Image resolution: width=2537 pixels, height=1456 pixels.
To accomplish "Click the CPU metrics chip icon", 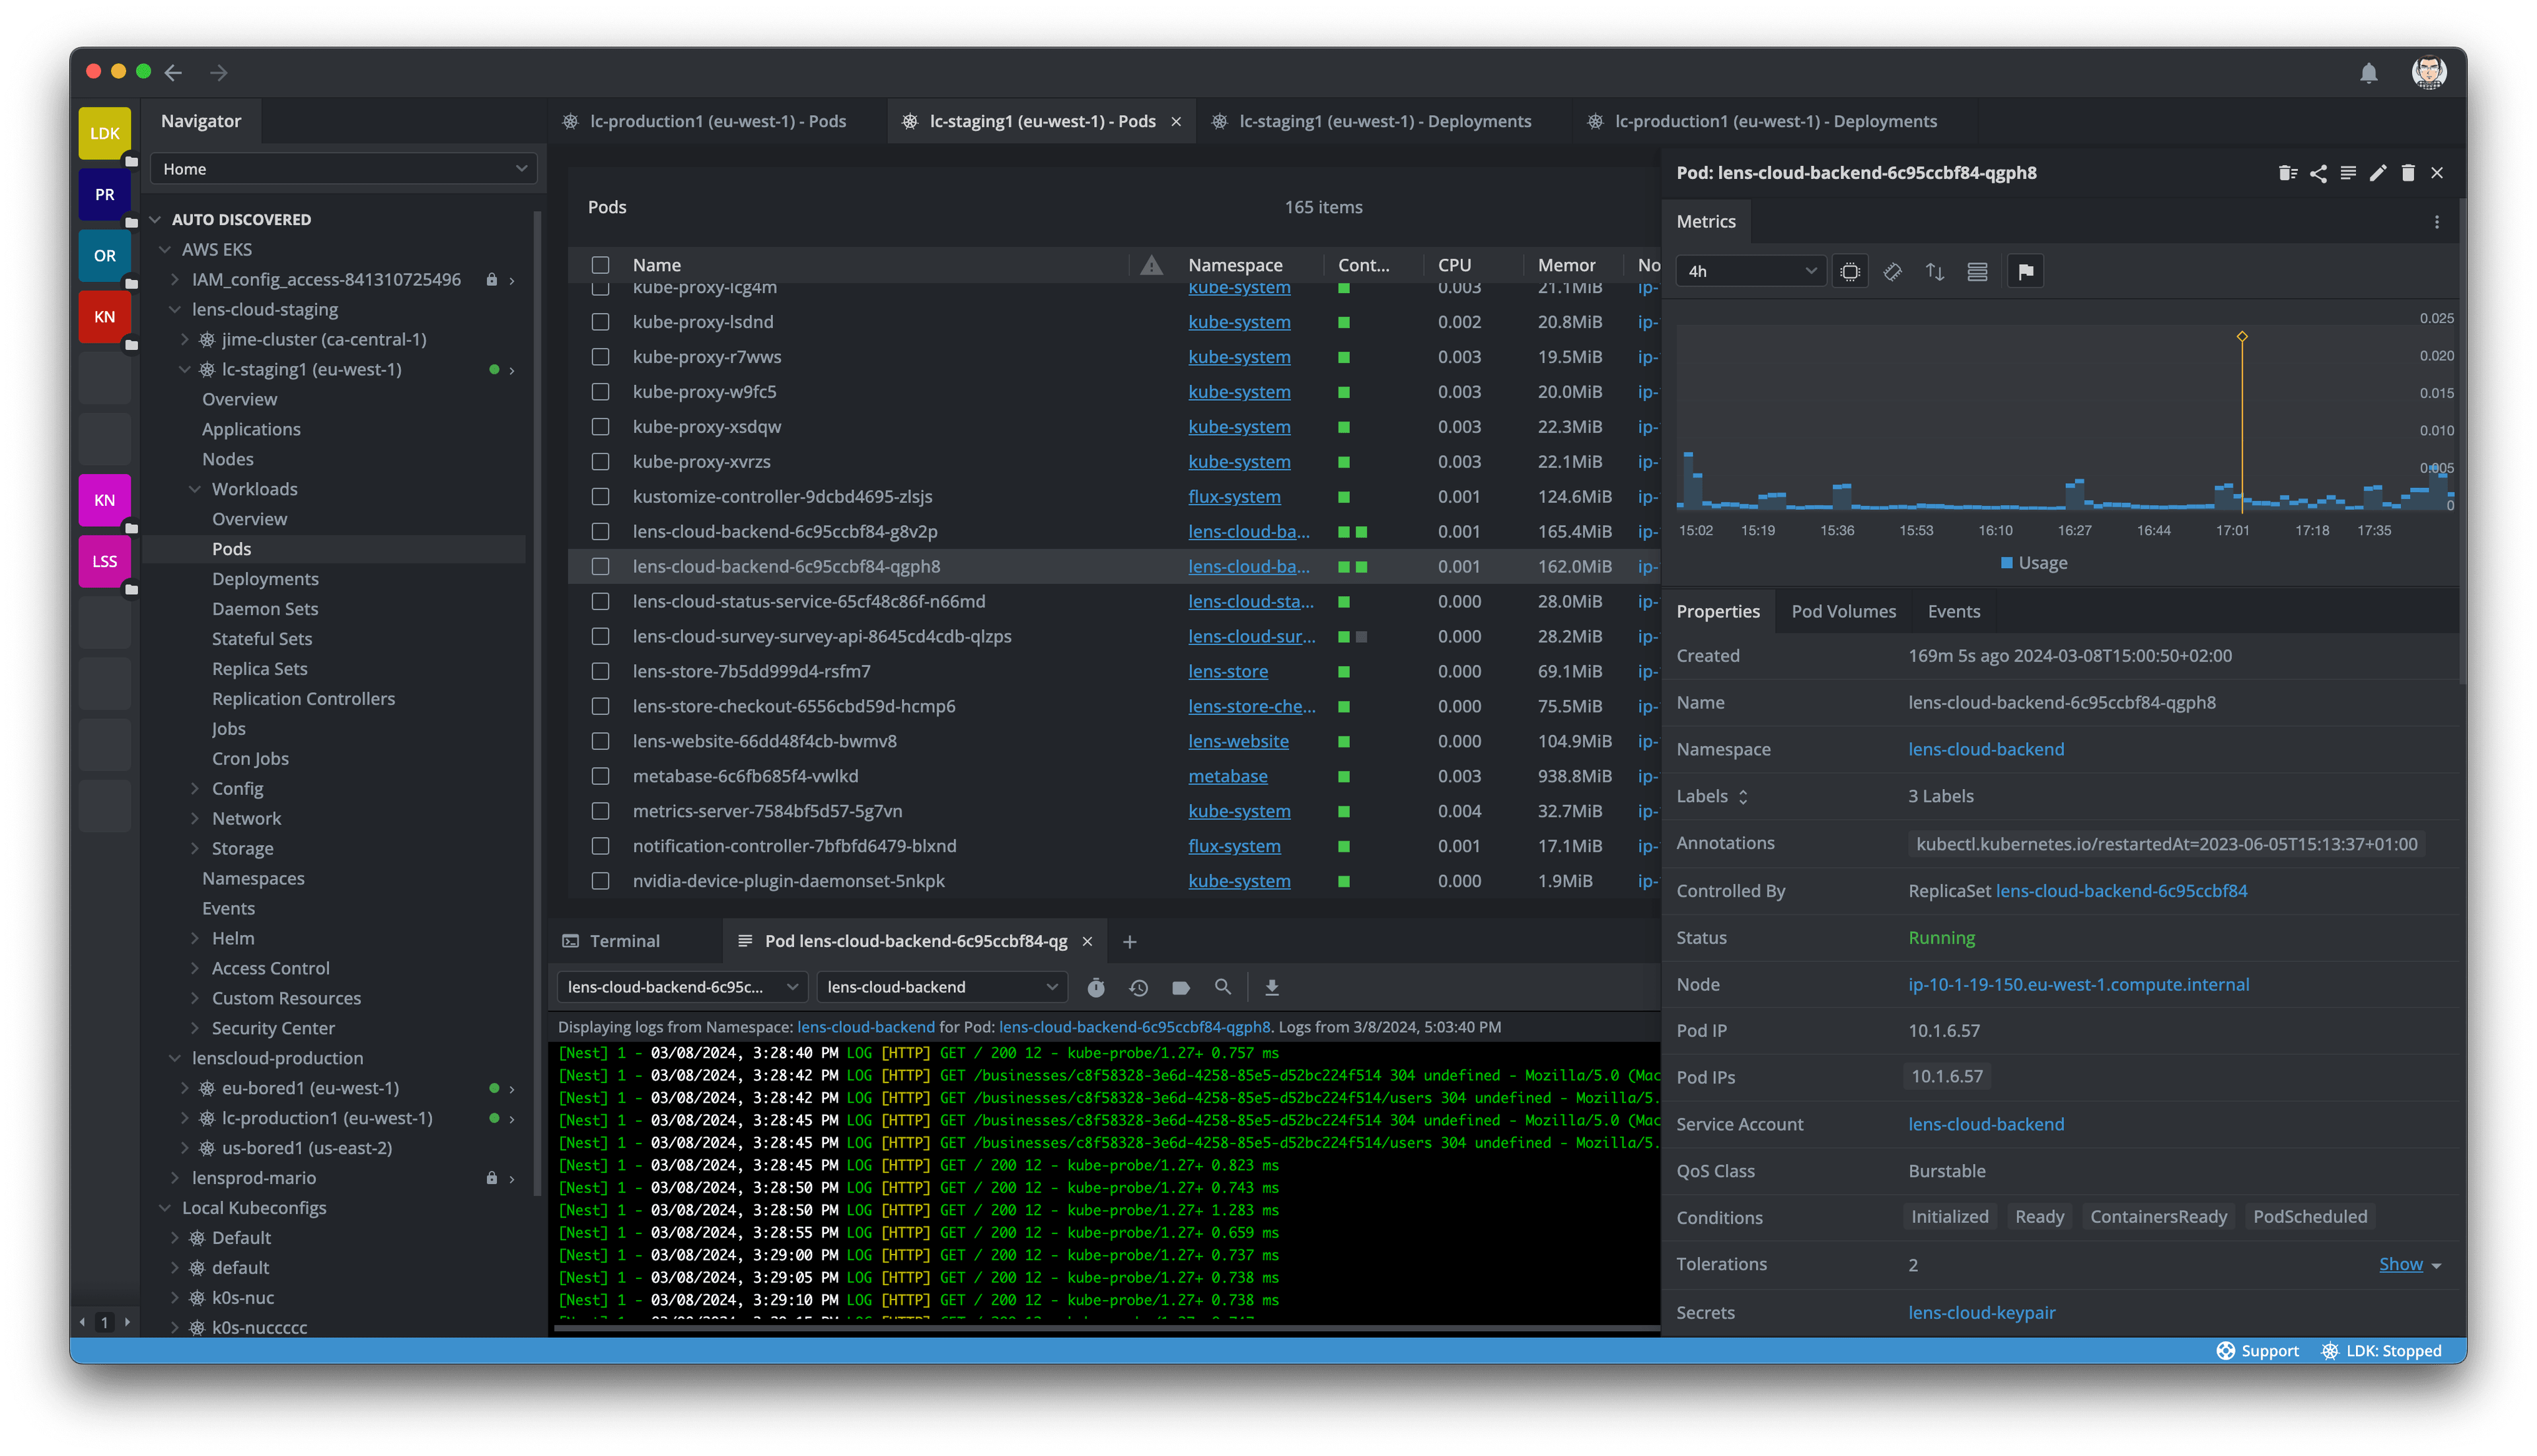I will click(x=1850, y=271).
